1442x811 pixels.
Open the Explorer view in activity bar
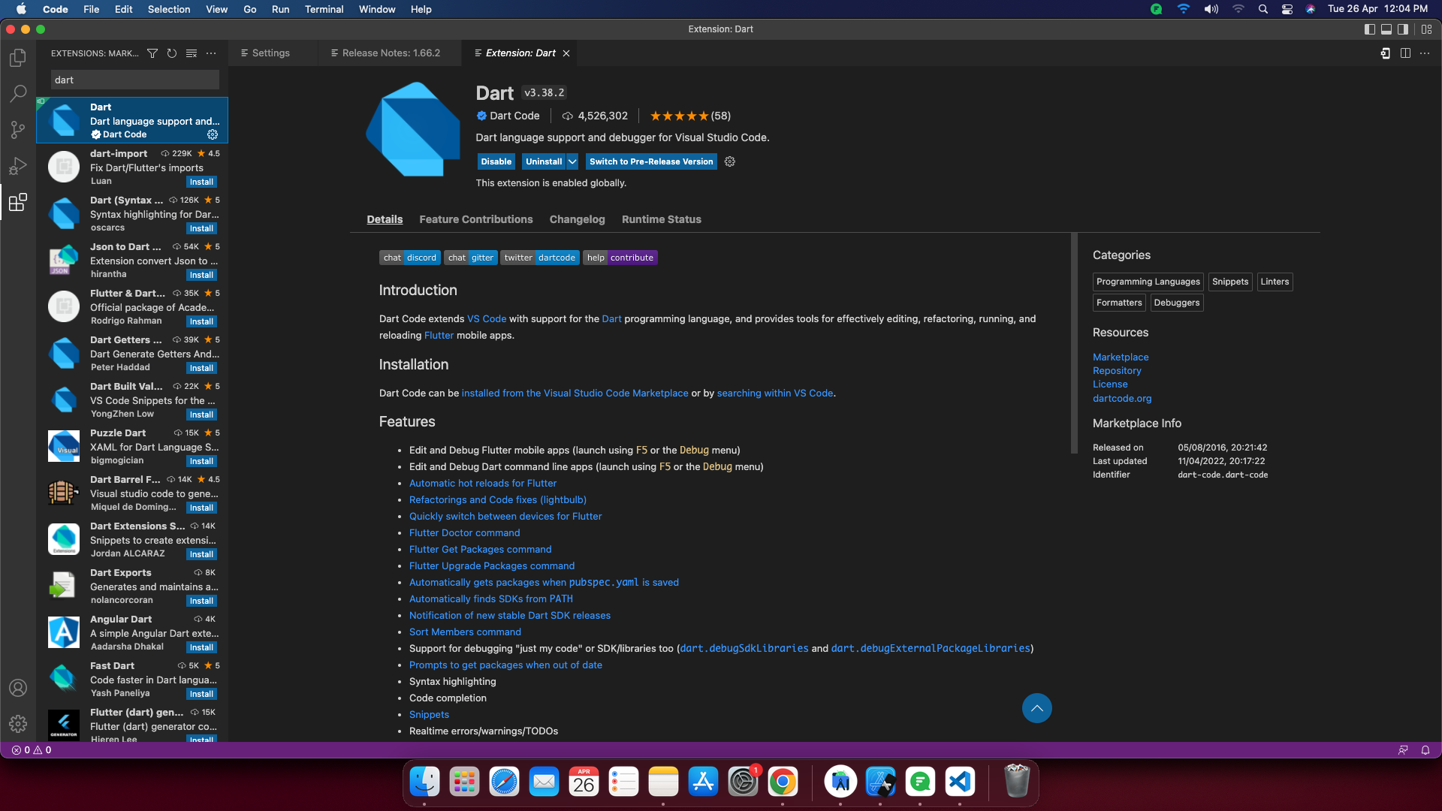(18, 58)
